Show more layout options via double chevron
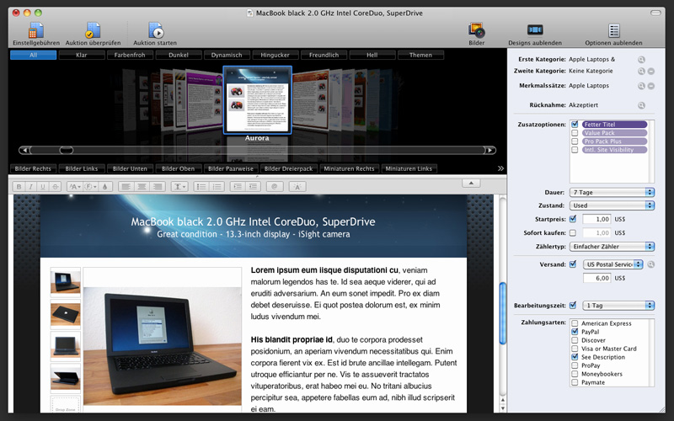The width and height of the screenshot is (674, 421). (500, 168)
